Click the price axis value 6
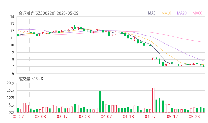The image size is (208, 123). pyautogui.click(x=13, y=74)
